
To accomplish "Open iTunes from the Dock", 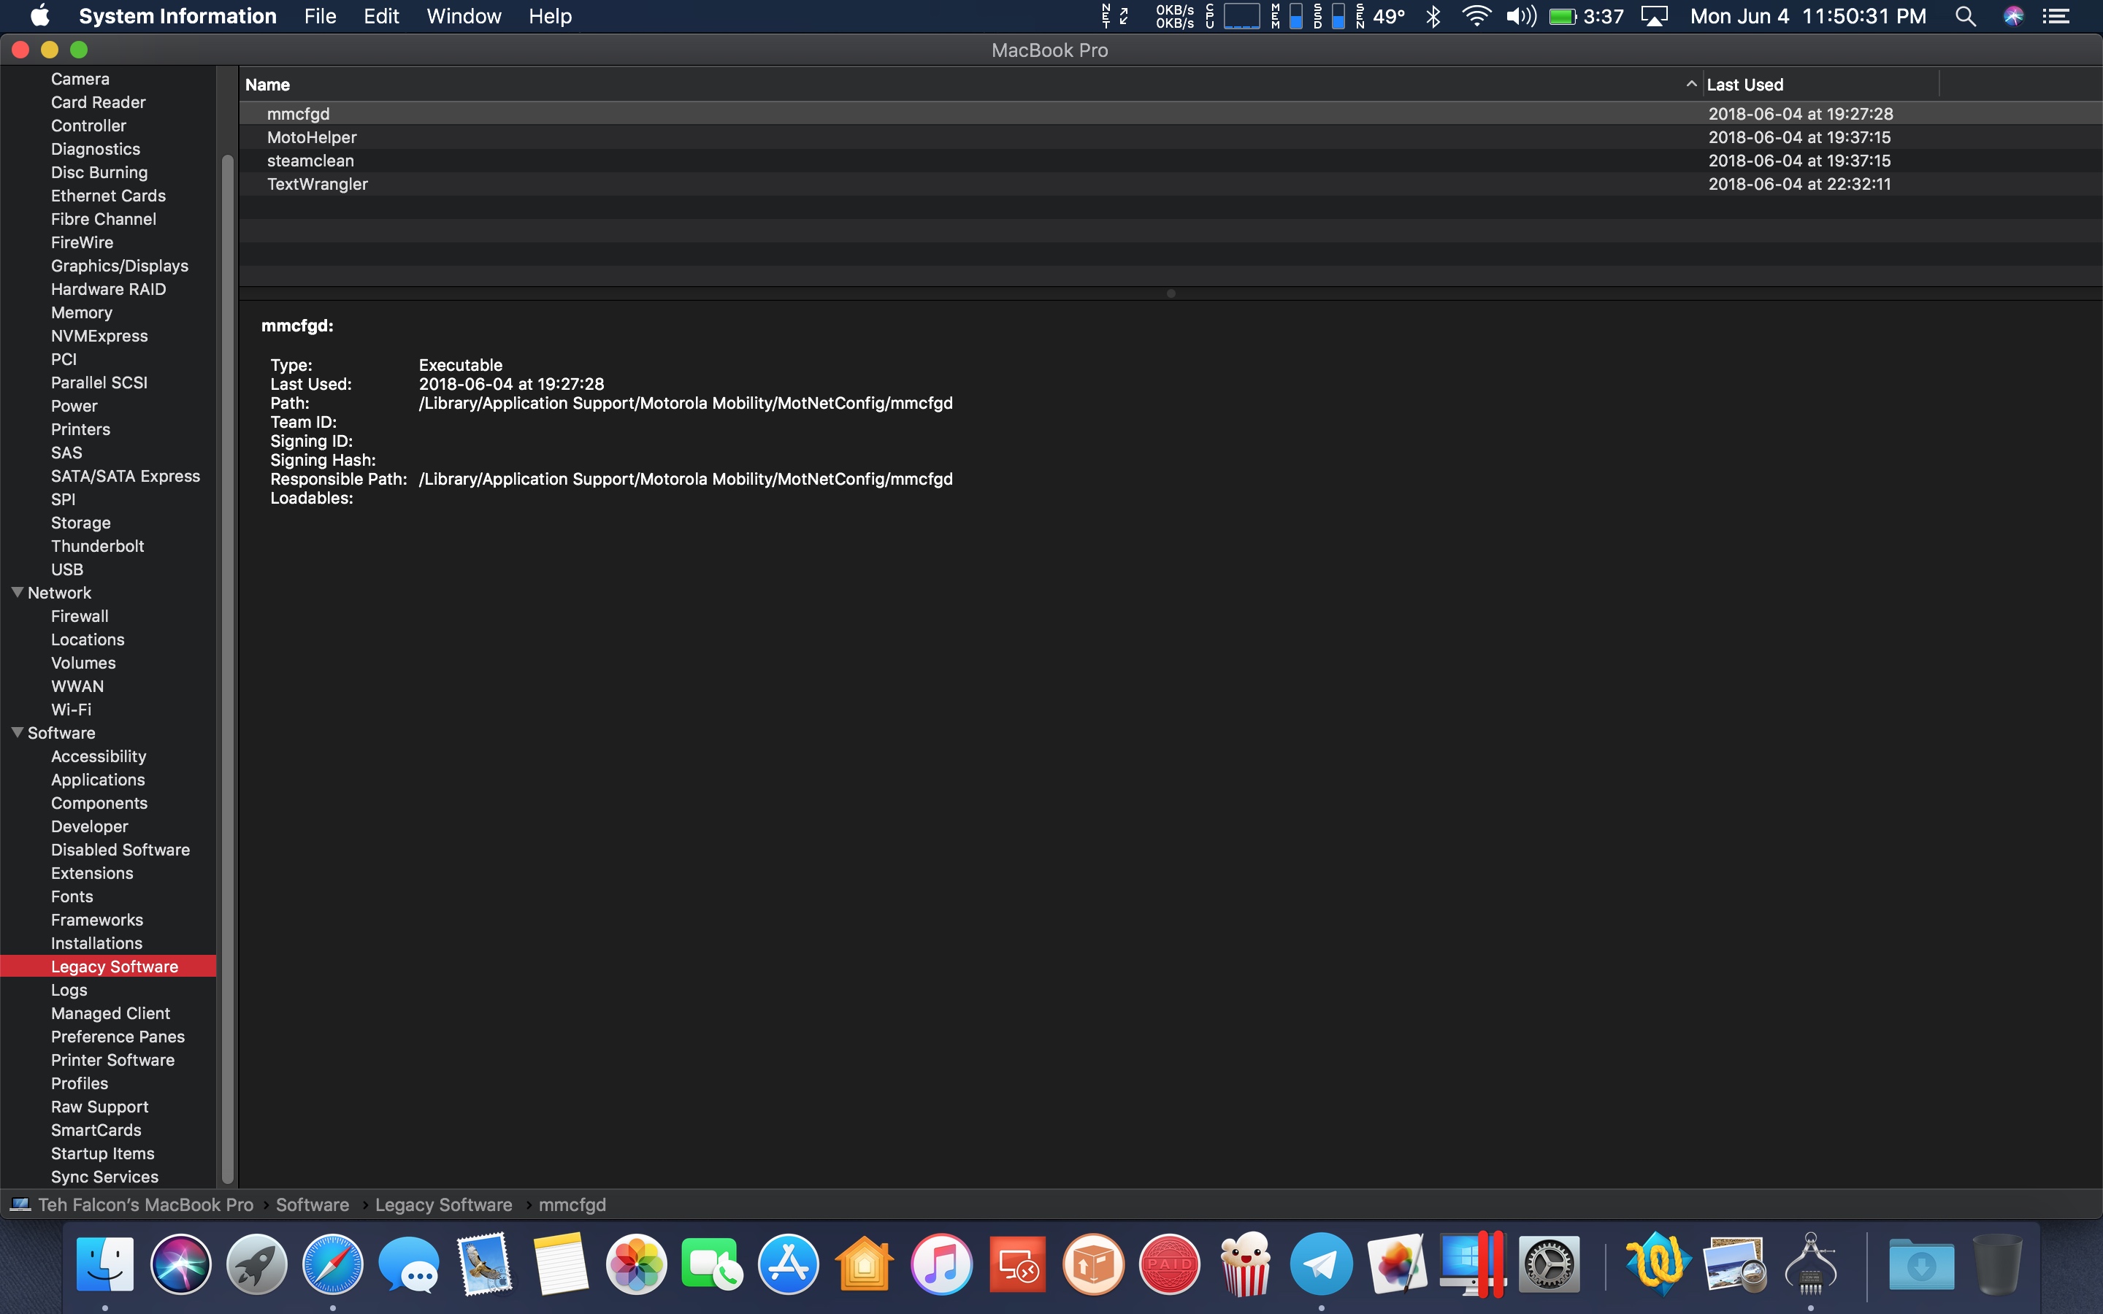I will [x=941, y=1264].
